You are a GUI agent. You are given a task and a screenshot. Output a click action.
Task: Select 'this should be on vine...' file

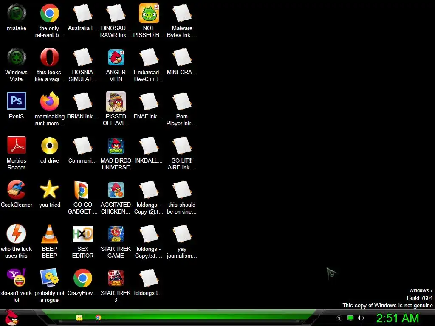[x=182, y=190]
